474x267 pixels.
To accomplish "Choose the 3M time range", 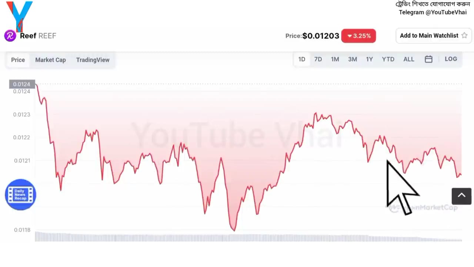I will [353, 59].
